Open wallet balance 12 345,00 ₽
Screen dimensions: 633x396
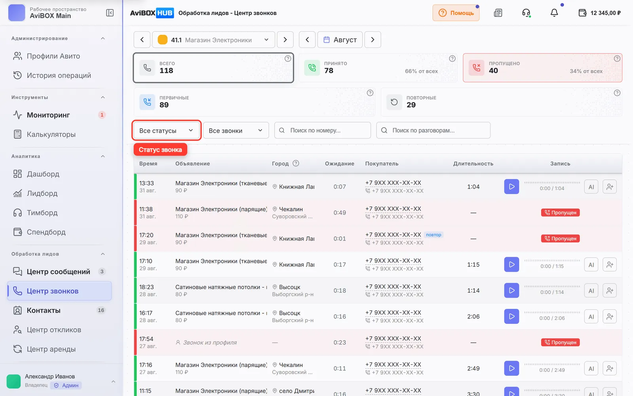click(600, 13)
